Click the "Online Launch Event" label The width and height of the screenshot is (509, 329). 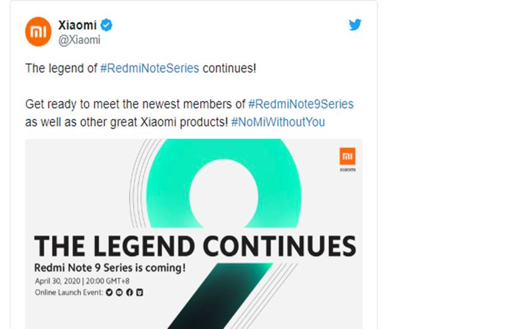69,293
